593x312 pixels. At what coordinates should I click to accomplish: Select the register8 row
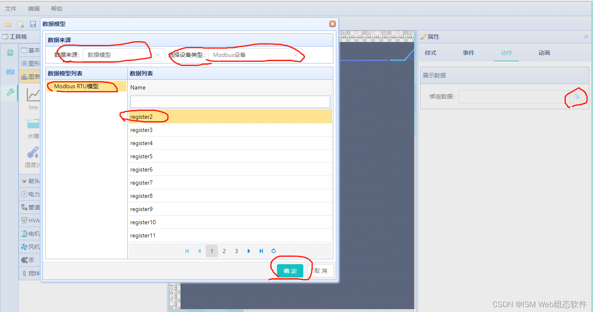230,196
